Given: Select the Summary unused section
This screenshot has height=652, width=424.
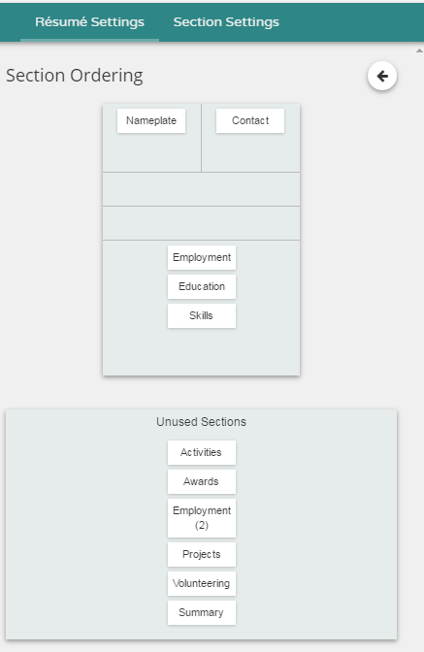Looking at the screenshot, I should (202, 612).
